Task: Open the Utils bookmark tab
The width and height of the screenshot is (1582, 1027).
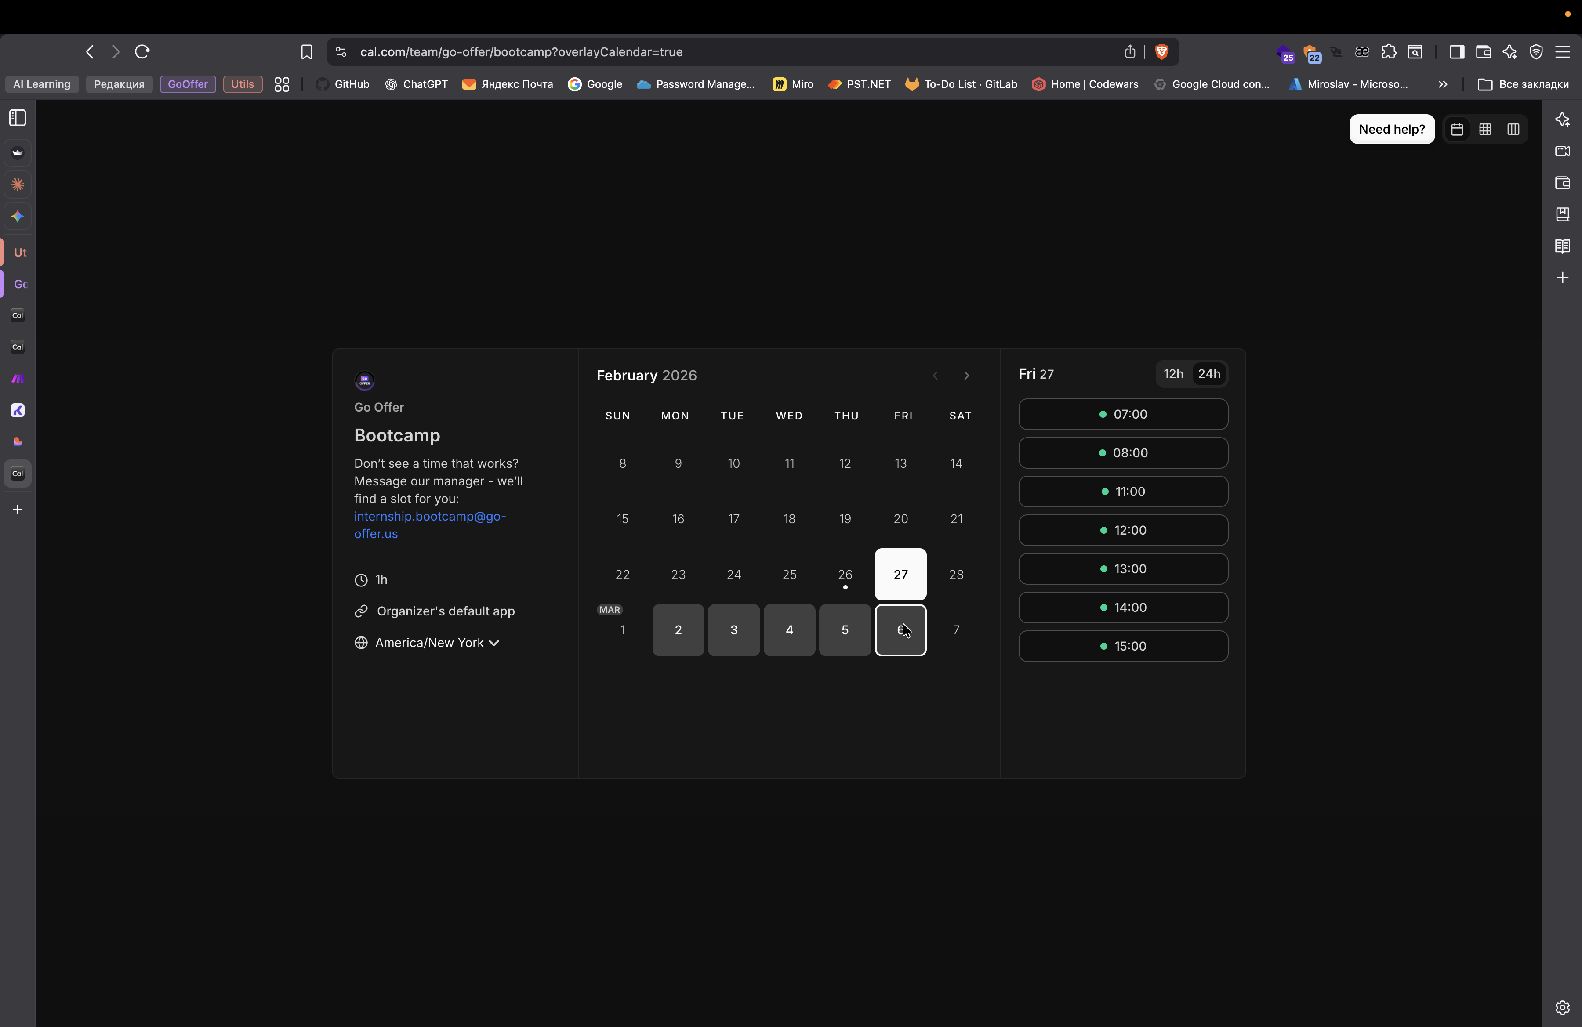Action: tap(242, 84)
